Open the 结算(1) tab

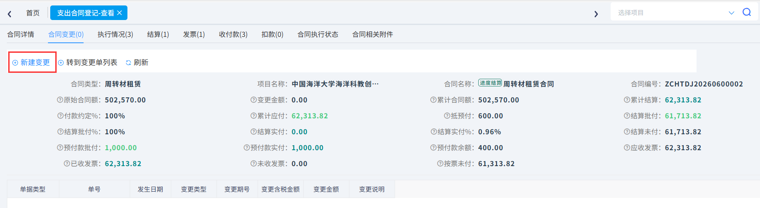158,34
